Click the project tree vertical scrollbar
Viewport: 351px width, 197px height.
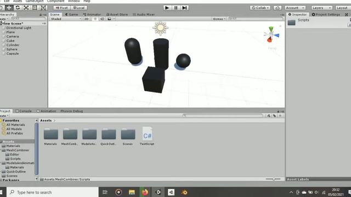(x=37, y=149)
